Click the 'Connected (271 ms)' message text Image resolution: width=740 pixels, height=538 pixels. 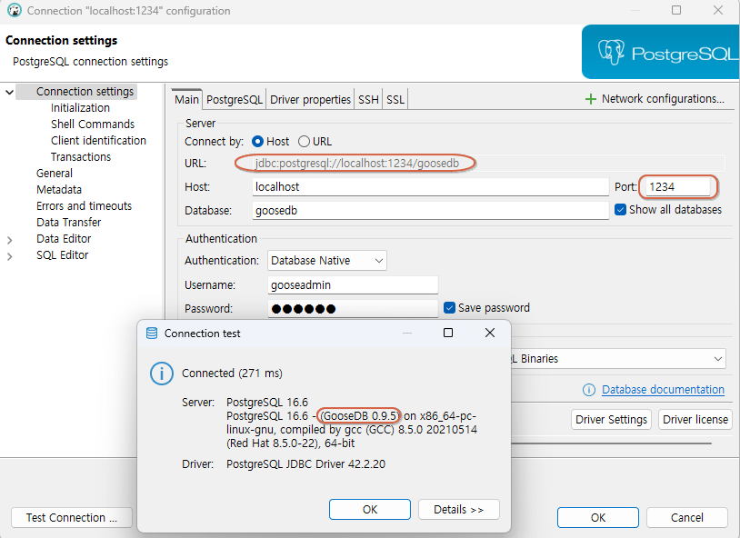coord(232,374)
